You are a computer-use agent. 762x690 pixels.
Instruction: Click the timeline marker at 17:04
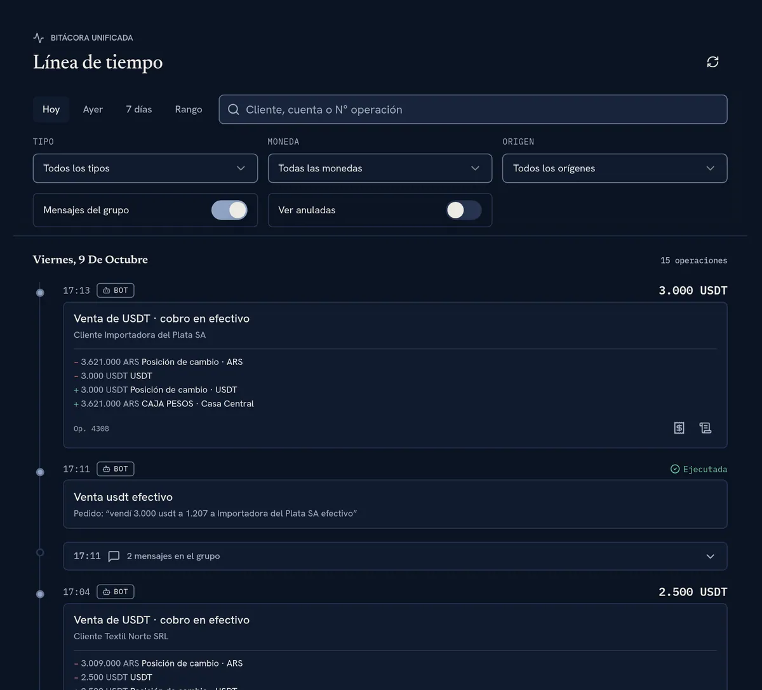(x=40, y=594)
